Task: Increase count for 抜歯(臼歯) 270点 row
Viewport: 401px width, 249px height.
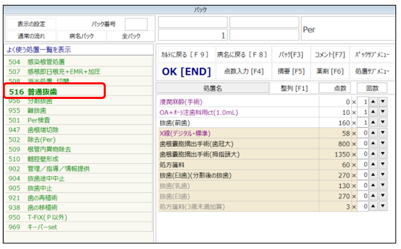Action: tap(373, 196)
